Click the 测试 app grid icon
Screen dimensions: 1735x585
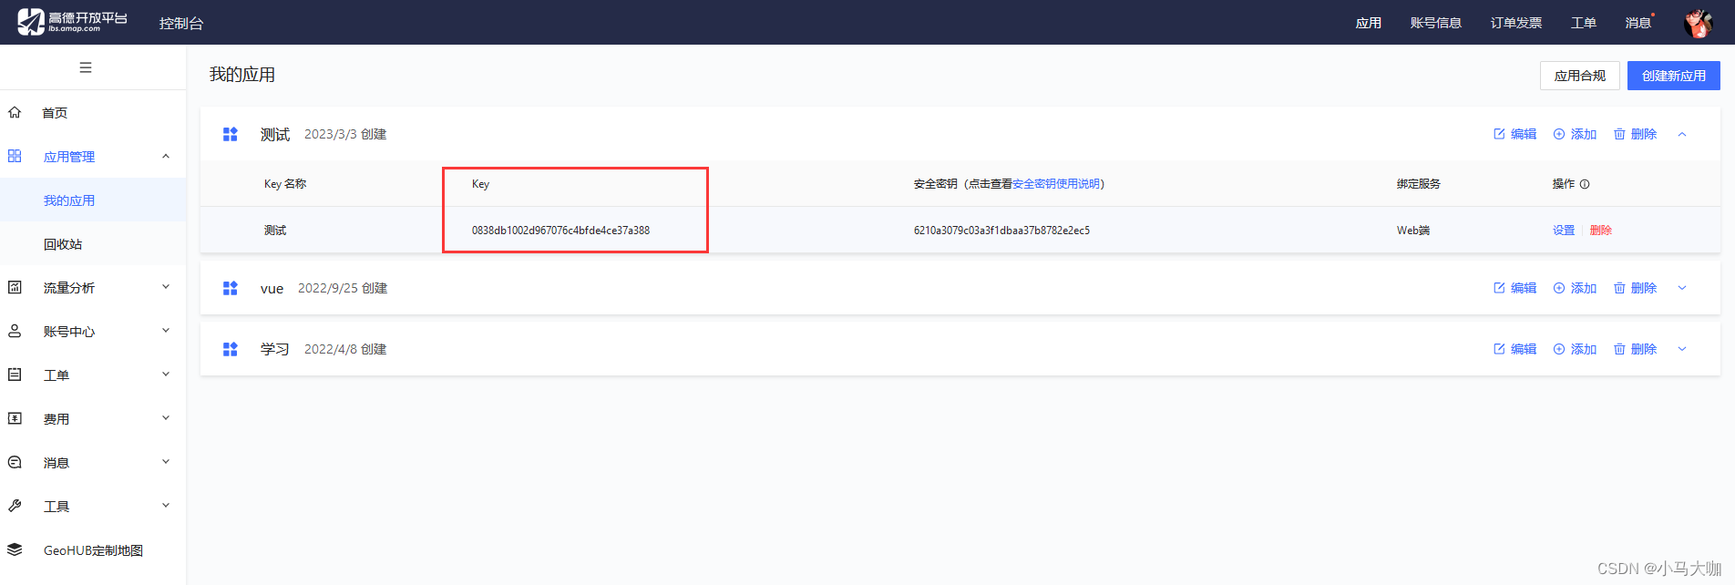pos(231,134)
